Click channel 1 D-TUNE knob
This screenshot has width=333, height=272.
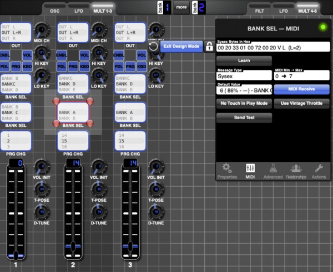pyautogui.click(x=42, y=212)
